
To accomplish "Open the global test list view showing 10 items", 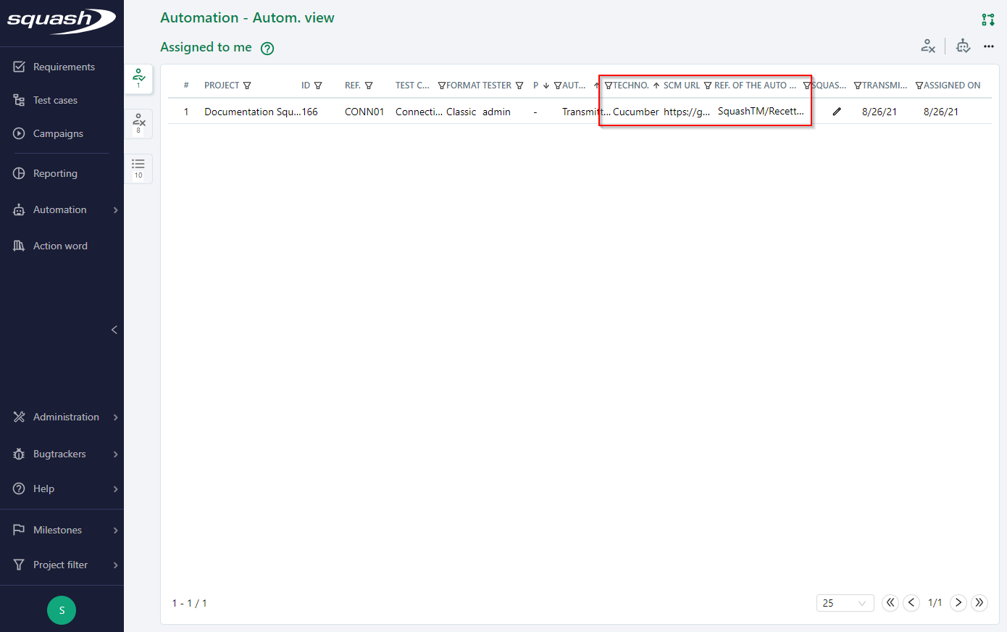I will point(138,168).
